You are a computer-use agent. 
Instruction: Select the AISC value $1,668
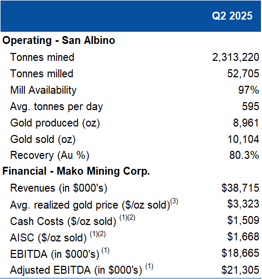243,237
